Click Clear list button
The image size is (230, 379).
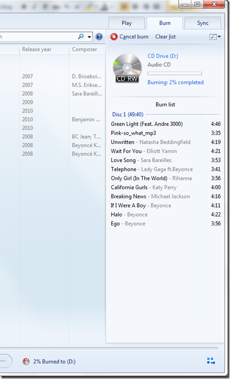pos(165,37)
